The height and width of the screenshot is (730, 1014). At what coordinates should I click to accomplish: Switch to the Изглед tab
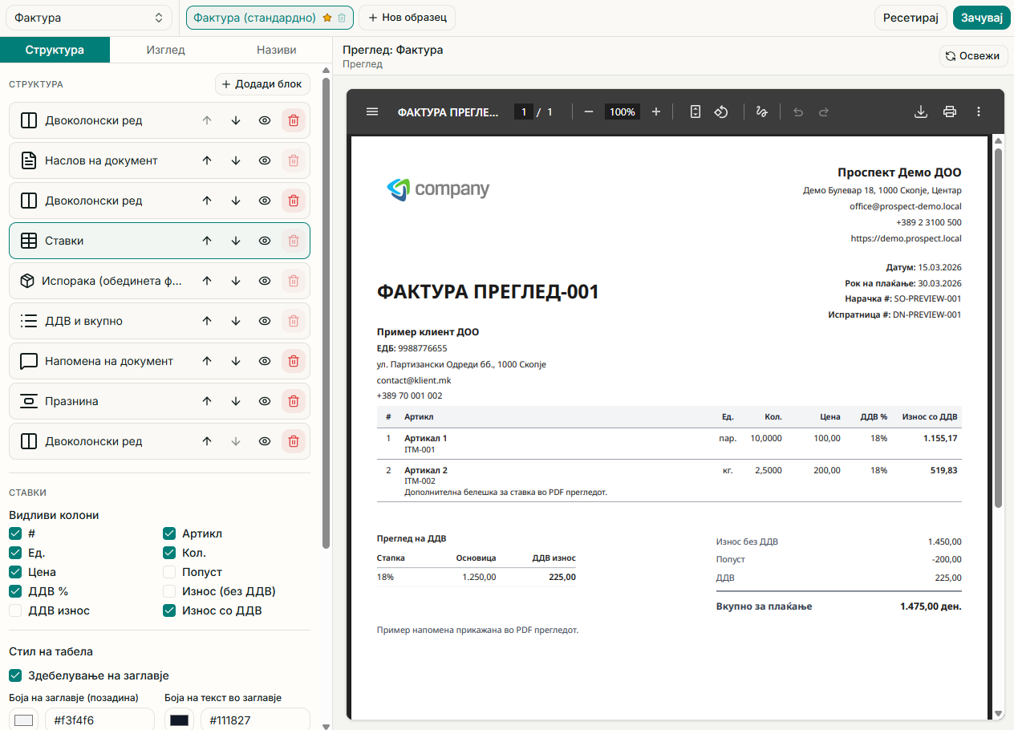[x=166, y=50]
